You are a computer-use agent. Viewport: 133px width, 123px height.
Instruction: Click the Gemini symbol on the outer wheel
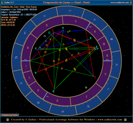[25, 33]
